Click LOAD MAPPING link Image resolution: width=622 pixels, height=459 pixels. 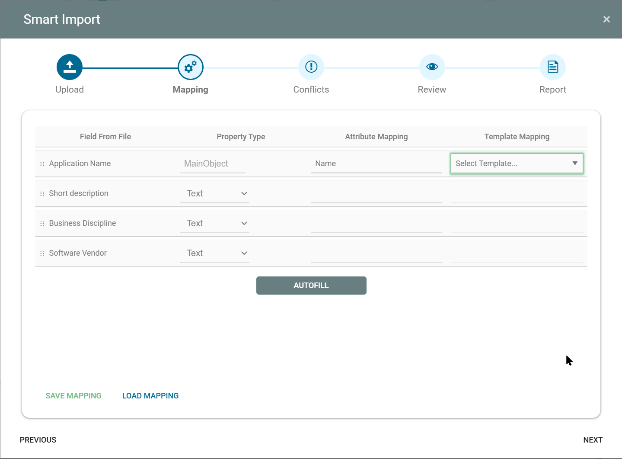coord(150,396)
